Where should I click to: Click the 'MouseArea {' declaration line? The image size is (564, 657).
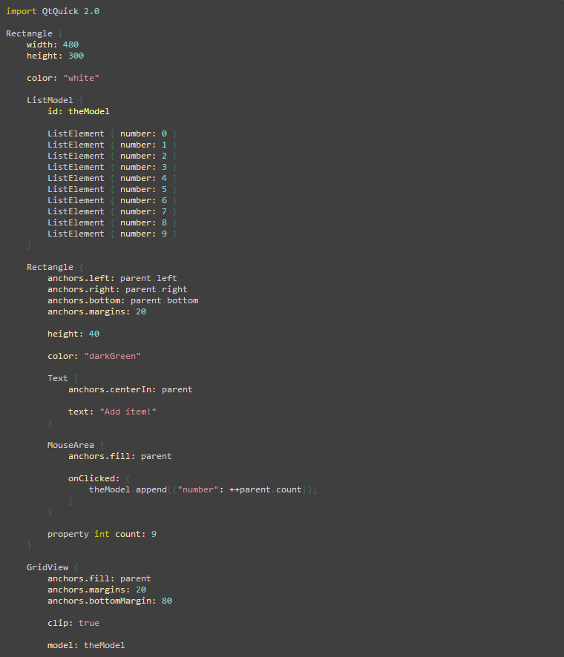[76, 445]
